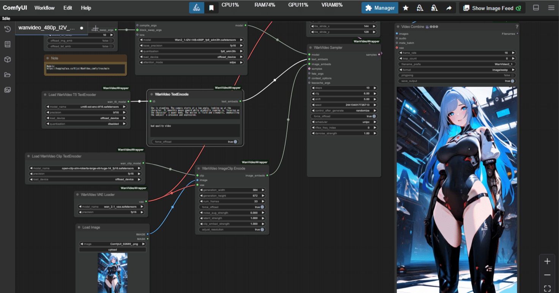
Task: Toggle save_output in Video Combine
Action: pyautogui.click(x=457, y=81)
